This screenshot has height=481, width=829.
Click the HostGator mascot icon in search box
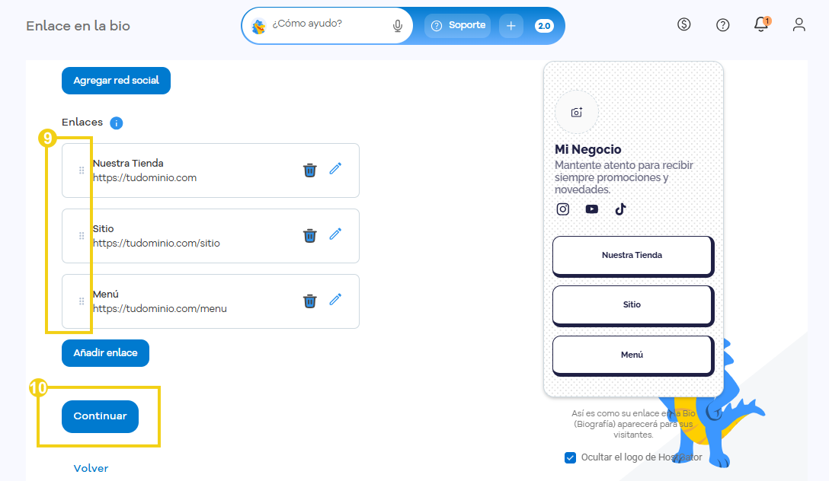pos(258,26)
